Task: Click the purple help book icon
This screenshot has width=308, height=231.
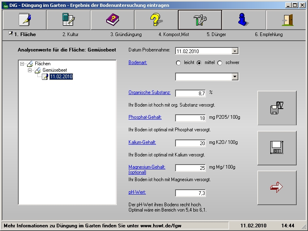Action: (x=112, y=20)
